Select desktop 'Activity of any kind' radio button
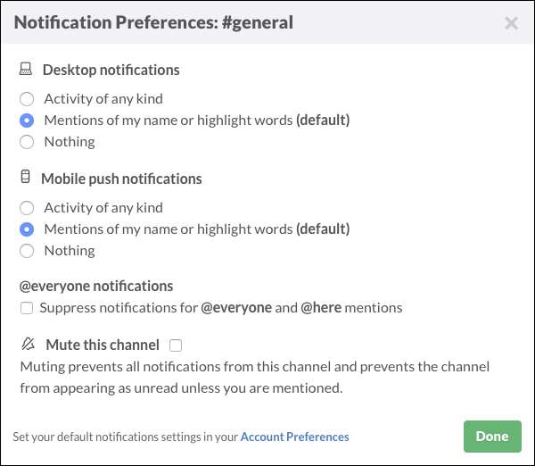The image size is (535, 466). point(27,98)
